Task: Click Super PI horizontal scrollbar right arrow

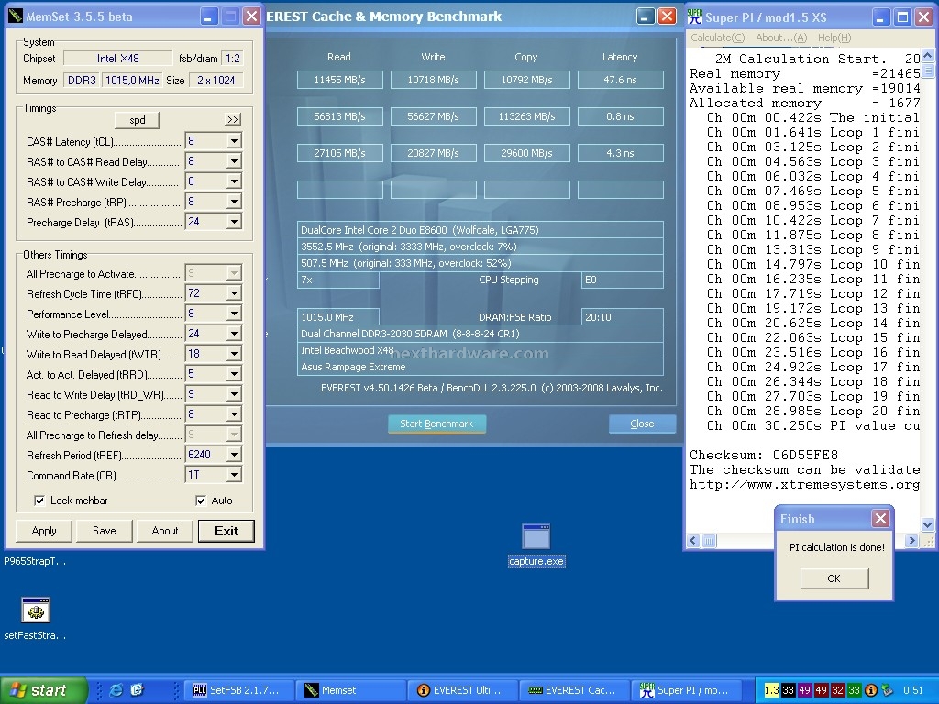Action: [x=912, y=541]
